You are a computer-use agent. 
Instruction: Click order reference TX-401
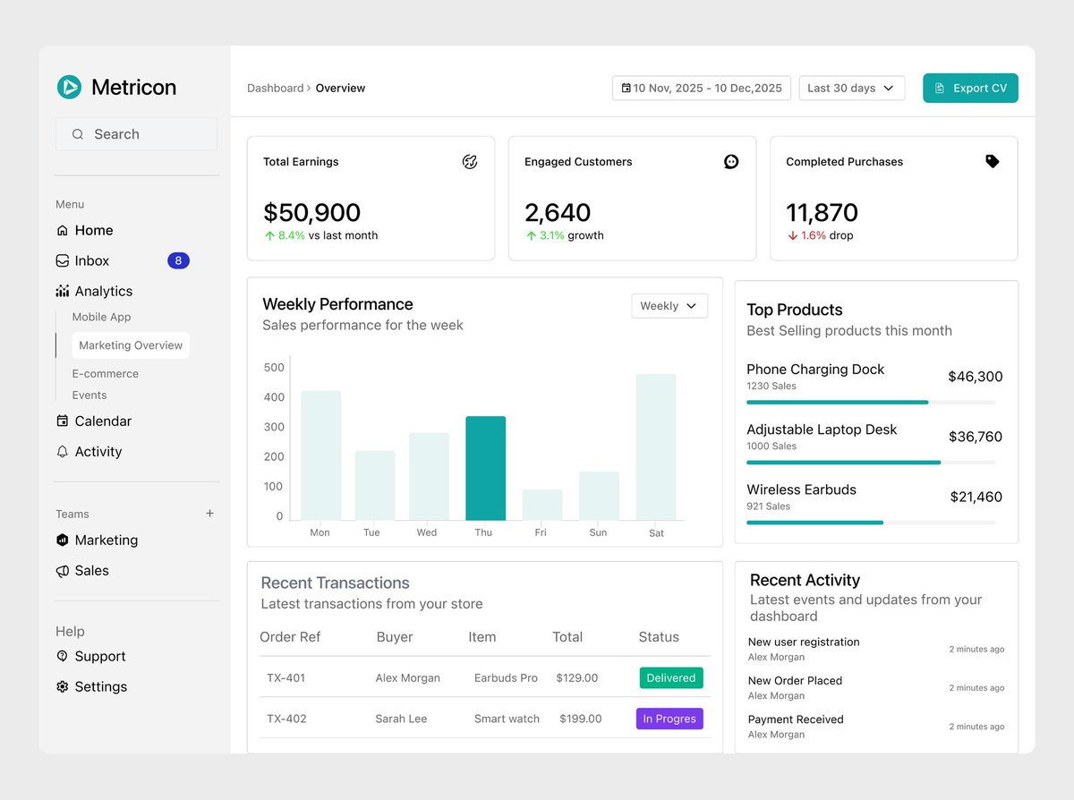286,678
